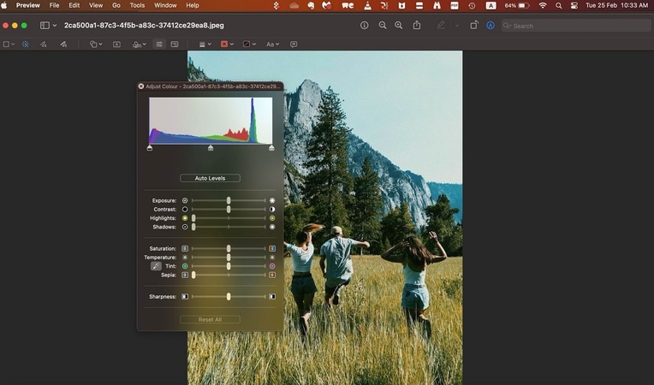Click the Wi-Fi status icon

543,5
